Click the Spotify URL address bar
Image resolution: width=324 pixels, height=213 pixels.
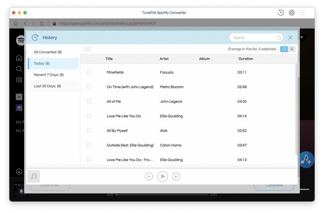(107, 23)
